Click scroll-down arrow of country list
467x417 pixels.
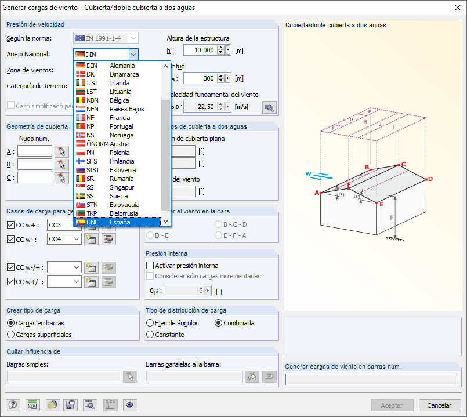165,222
